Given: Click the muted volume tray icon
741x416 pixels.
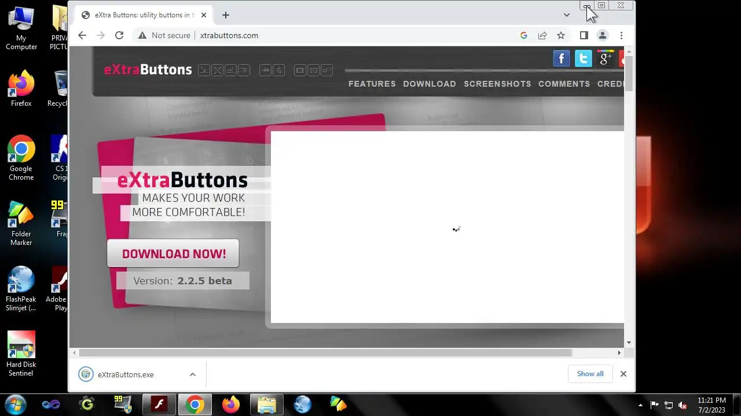Looking at the screenshot, I should [x=683, y=405].
